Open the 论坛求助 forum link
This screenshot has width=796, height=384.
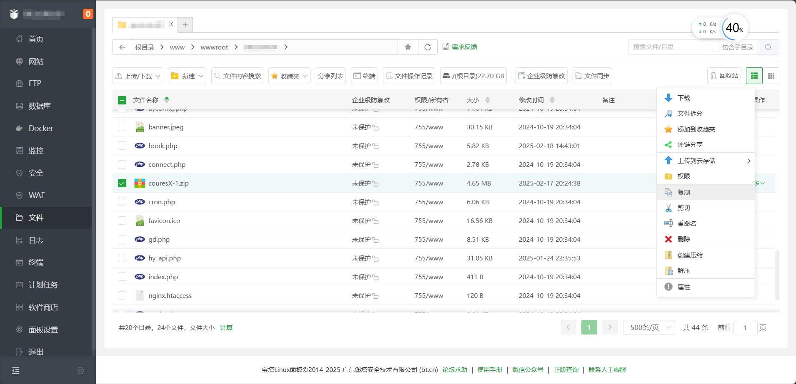click(455, 369)
